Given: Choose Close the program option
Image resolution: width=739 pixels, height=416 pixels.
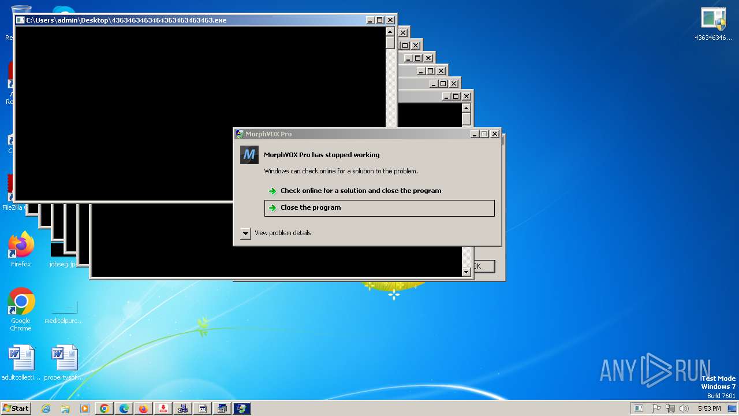Looking at the screenshot, I should tap(379, 208).
